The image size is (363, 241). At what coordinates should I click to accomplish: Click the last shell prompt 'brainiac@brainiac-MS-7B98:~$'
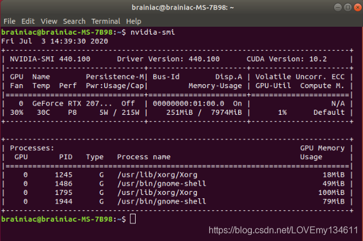[64, 219]
